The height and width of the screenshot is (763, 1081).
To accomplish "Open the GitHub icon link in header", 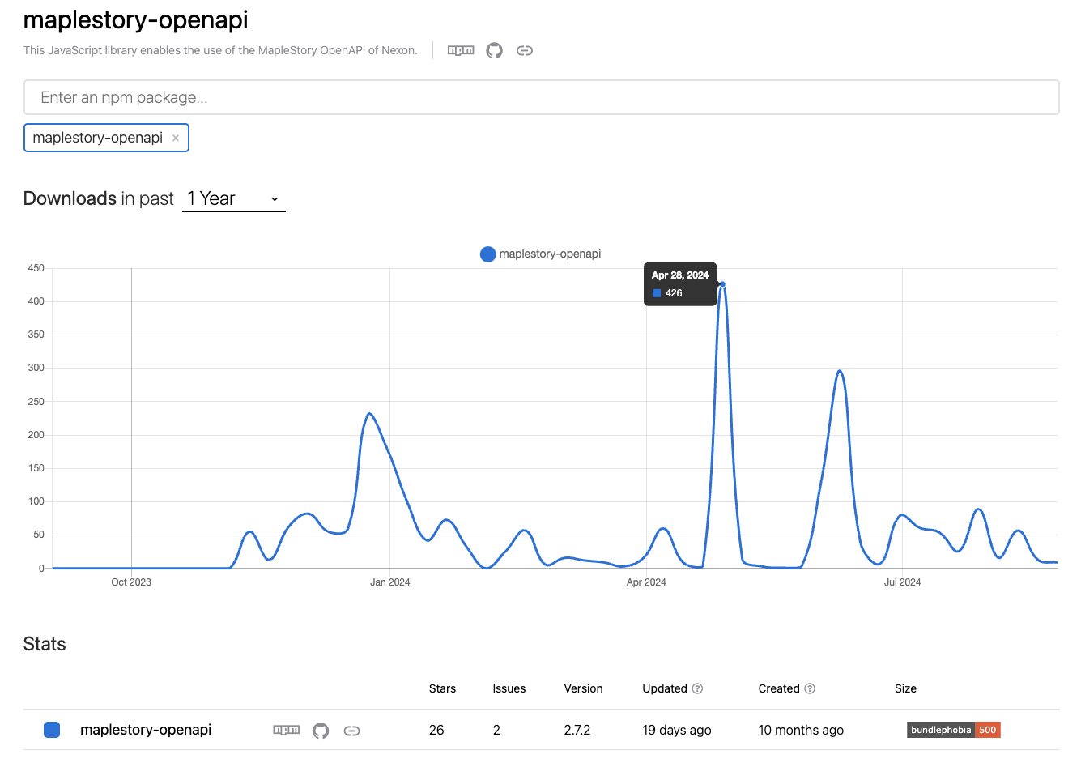I will (x=494, y=50).
